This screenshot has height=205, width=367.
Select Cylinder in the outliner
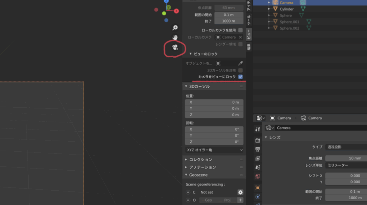point(286,9)
